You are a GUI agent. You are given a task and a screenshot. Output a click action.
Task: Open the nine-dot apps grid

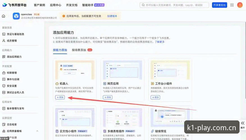(x=232, y=5)
